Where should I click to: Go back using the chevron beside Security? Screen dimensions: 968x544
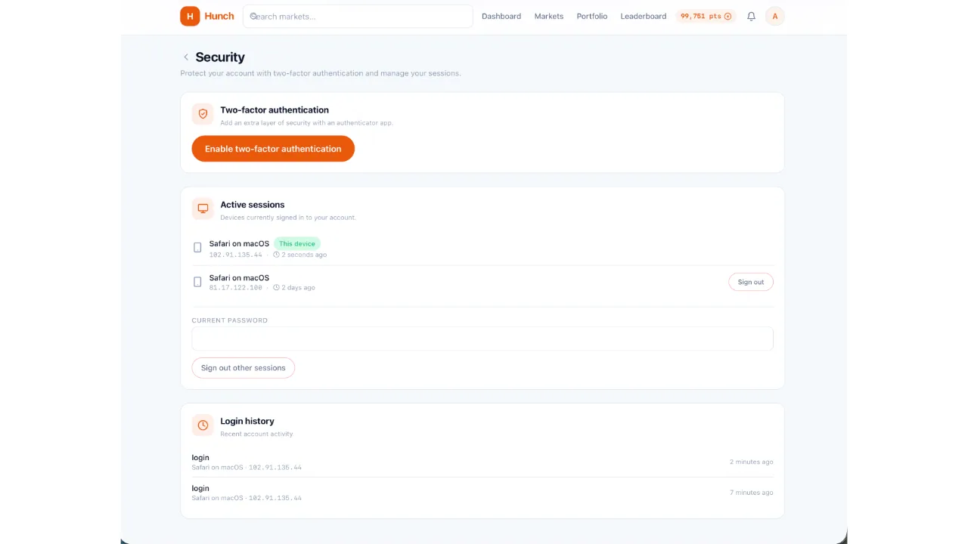[x=186, y=57]
